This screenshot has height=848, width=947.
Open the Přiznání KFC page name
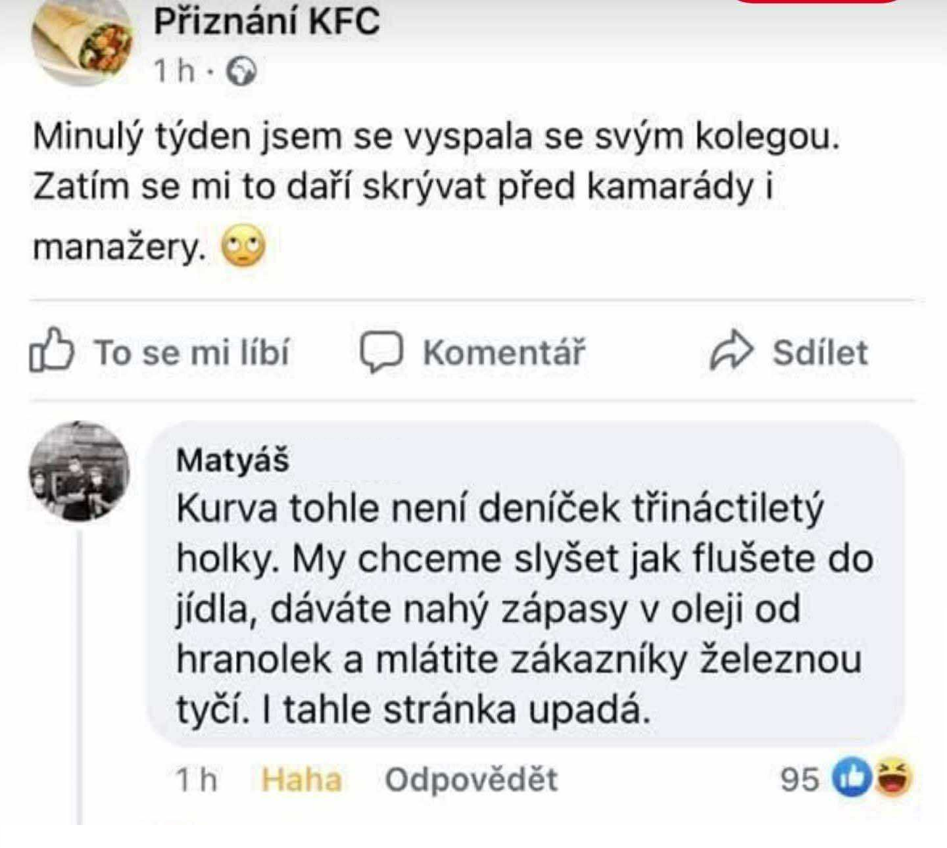tap(266, 21)
